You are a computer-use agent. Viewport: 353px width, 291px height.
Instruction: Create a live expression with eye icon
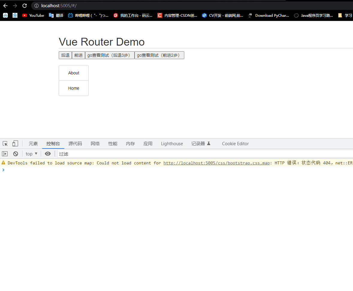pyautogui.click(x=48, y=154)
